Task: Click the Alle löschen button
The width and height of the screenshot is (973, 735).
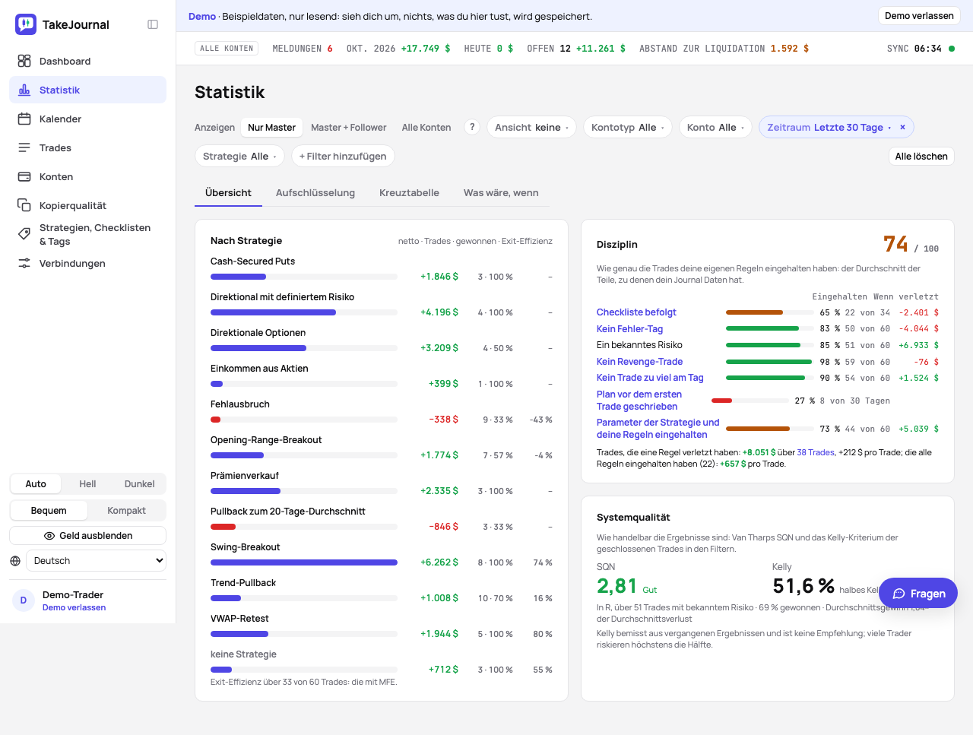Action: tap(921, 156)
